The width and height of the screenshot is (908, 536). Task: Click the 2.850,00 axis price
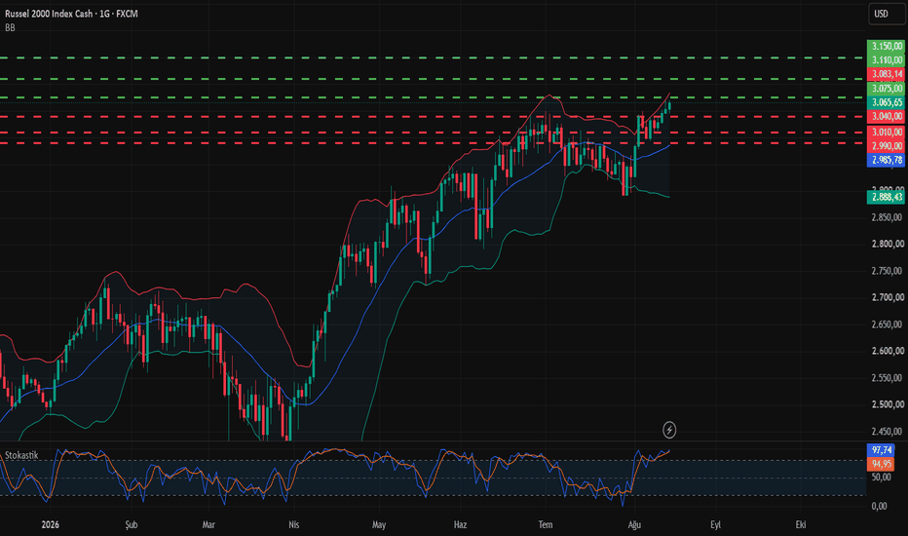[888, 217]
